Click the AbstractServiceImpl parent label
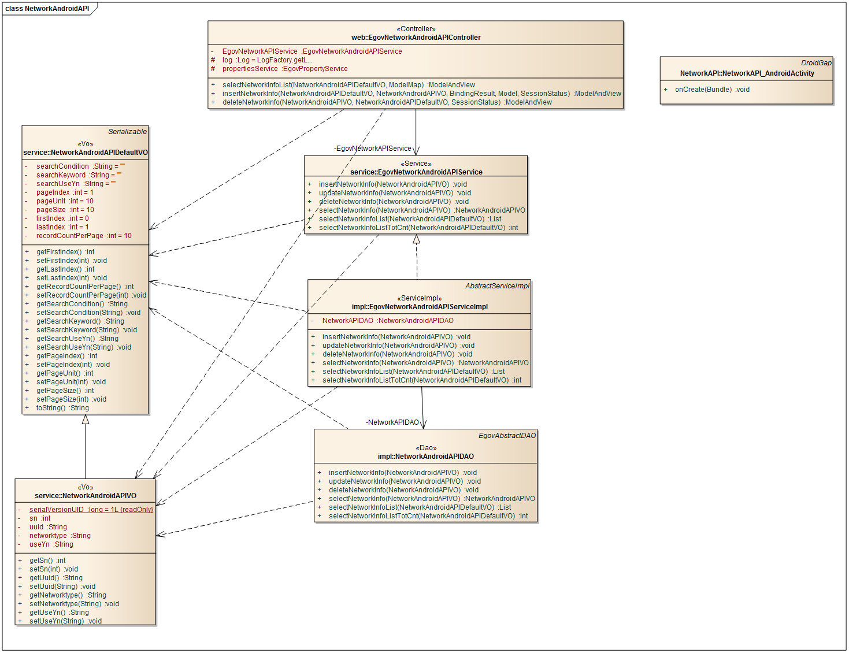Screen dimensions: 849x653 pos(497,286)
